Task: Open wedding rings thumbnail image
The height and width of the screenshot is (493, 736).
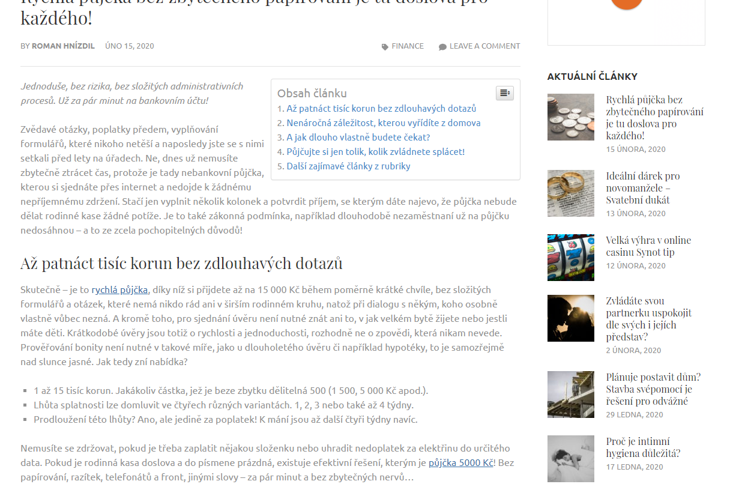Action: click(x=571, y=193)
